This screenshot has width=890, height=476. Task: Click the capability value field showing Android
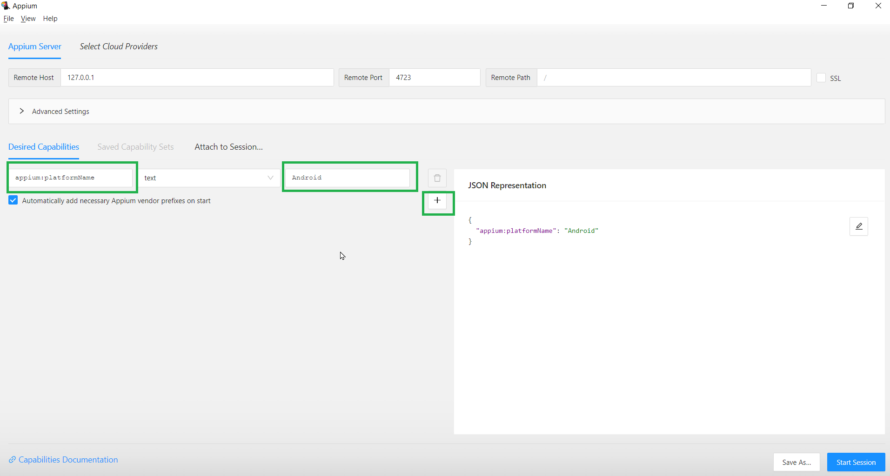(x=349, y=177)
